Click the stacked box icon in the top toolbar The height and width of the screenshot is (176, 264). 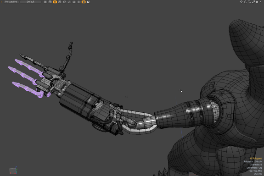point(64,2)
